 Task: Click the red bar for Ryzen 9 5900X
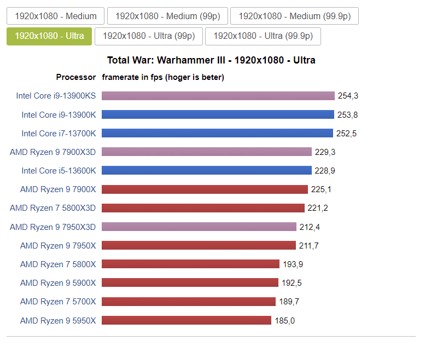[190, 282]
